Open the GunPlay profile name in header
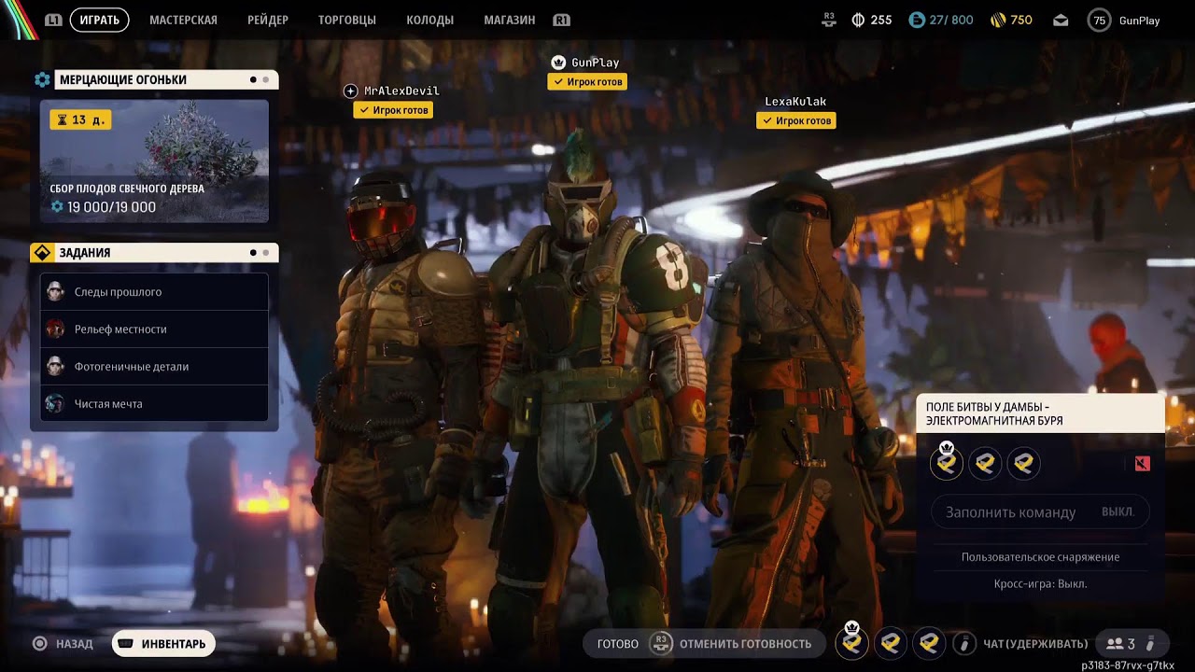This screenshot has width=1195, height=672. click(x=1139, y=20)
